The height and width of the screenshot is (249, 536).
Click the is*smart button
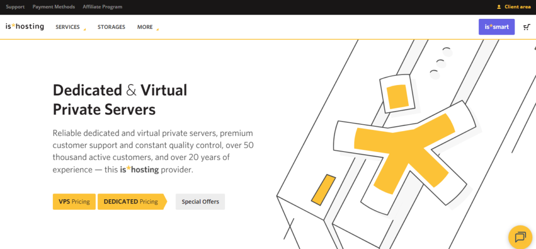tap(496, 27)
